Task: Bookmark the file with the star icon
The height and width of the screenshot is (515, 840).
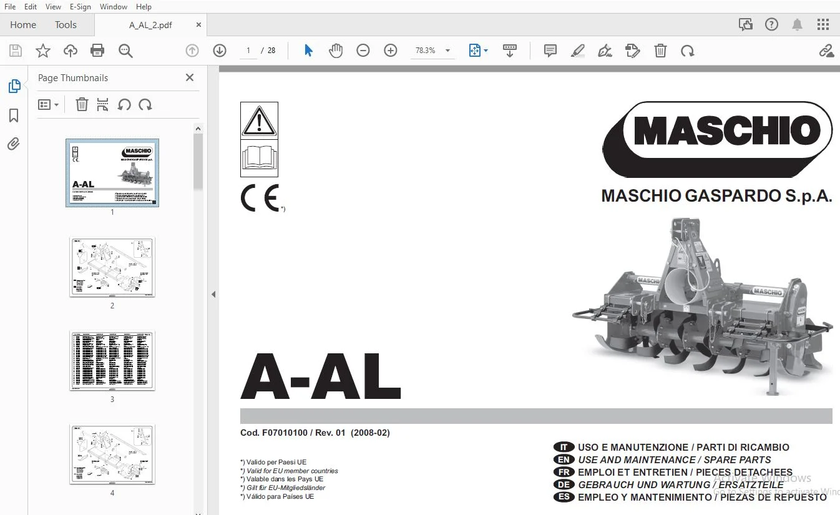Action: tap(43, 51)
